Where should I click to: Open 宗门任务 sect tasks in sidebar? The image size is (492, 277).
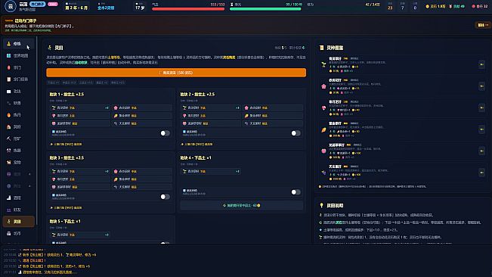pyautogui.click(x=18, y=79)
